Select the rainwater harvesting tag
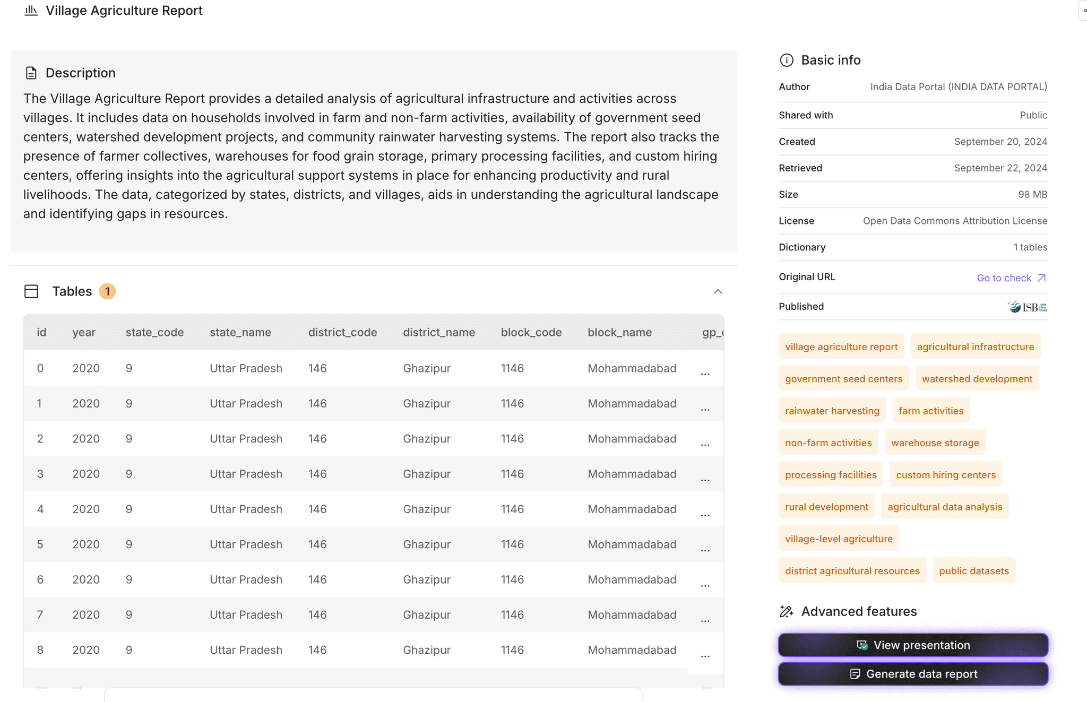Viewport: 1087px width, 702px height. point(832,411)
